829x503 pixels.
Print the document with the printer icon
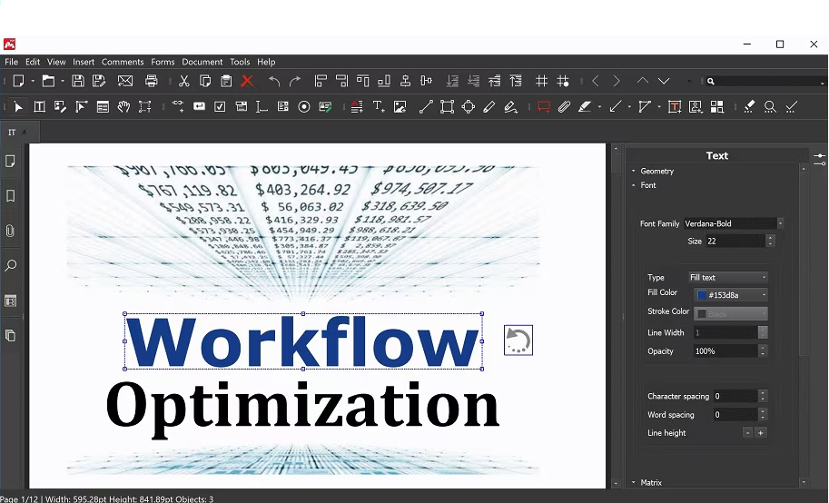point(152,81)
